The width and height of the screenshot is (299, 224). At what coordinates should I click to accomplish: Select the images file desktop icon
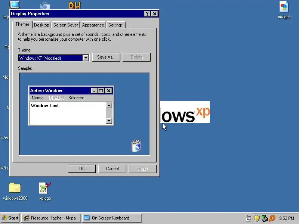284,7
